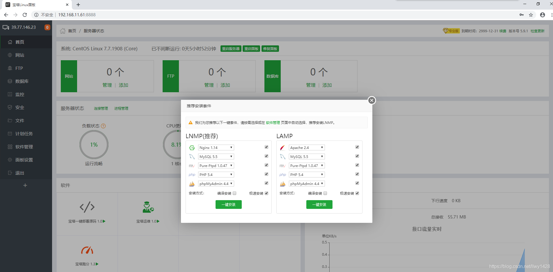Screen dimensions: 553x272
Task: Click the load status 1% gauge
Action: [94, 145]
